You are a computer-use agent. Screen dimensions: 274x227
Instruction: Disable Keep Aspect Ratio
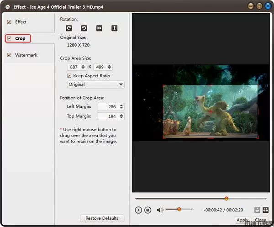(69, 76)
